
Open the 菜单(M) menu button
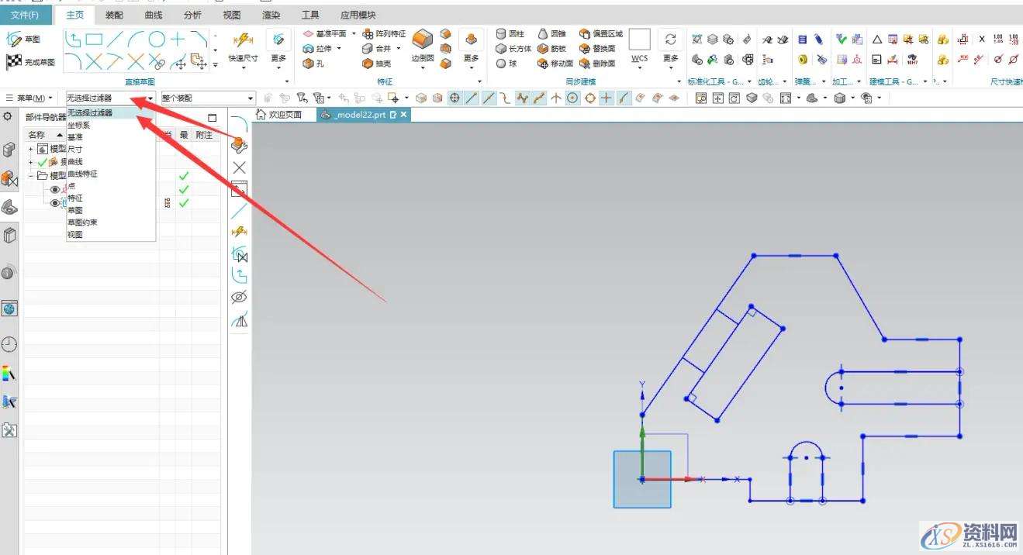click(29, 98)
